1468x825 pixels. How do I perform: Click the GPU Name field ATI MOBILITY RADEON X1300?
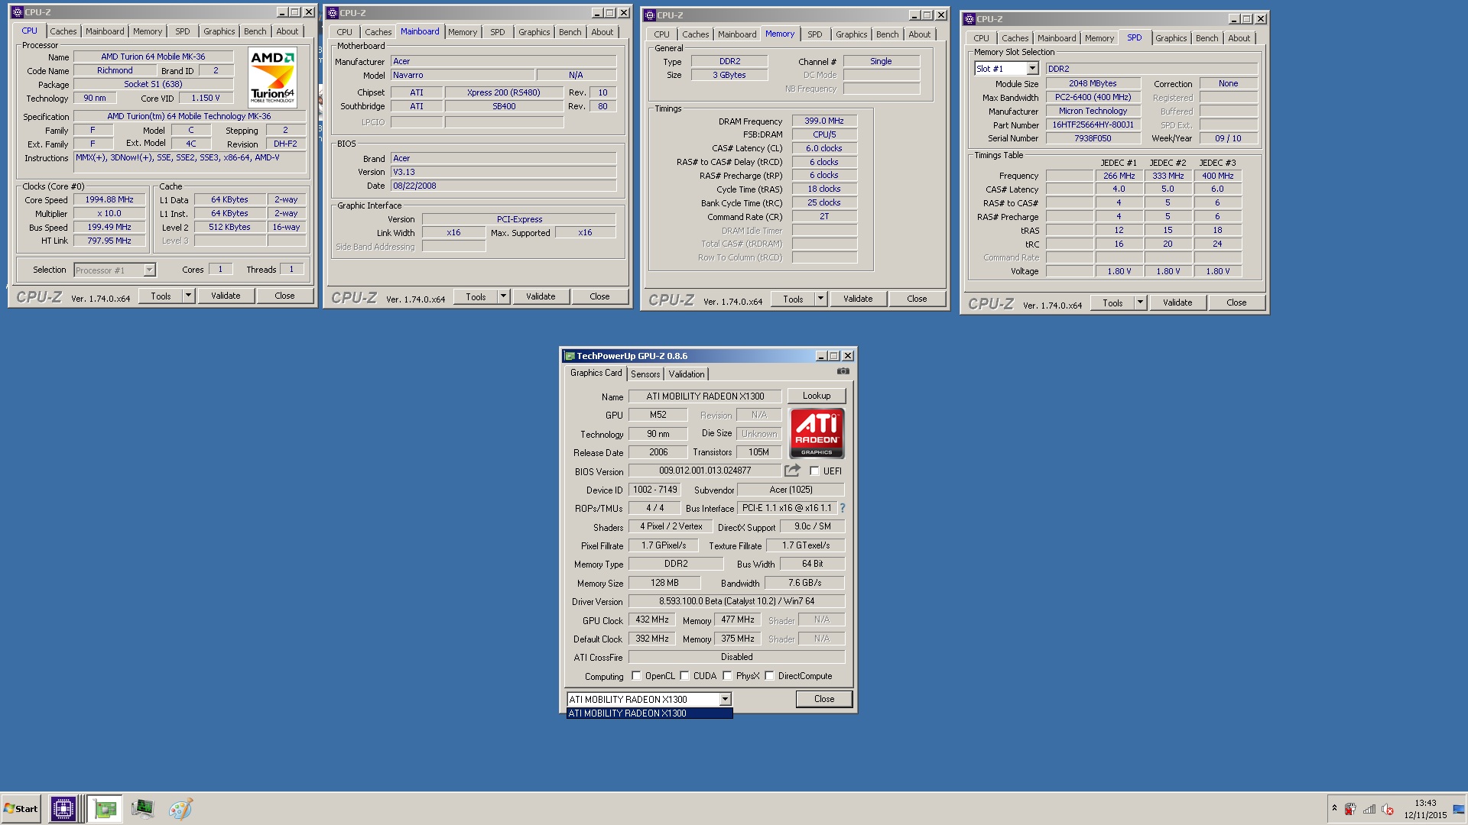coord(705,396)
